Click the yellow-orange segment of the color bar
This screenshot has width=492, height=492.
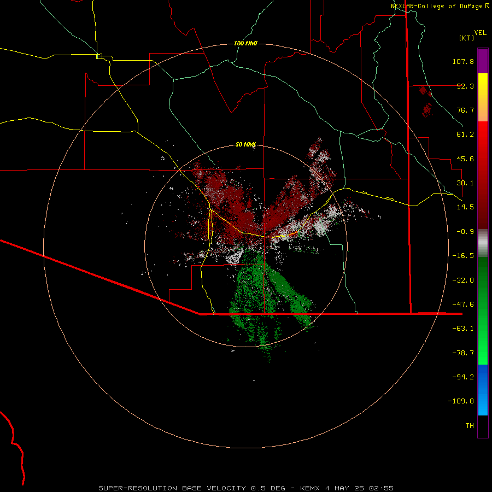[x=483, y=97]
